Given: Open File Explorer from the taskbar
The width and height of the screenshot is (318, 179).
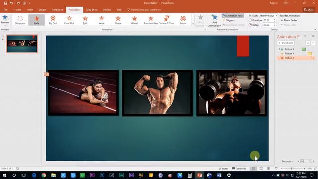Looking at the screenshot, I should [53, 175].
